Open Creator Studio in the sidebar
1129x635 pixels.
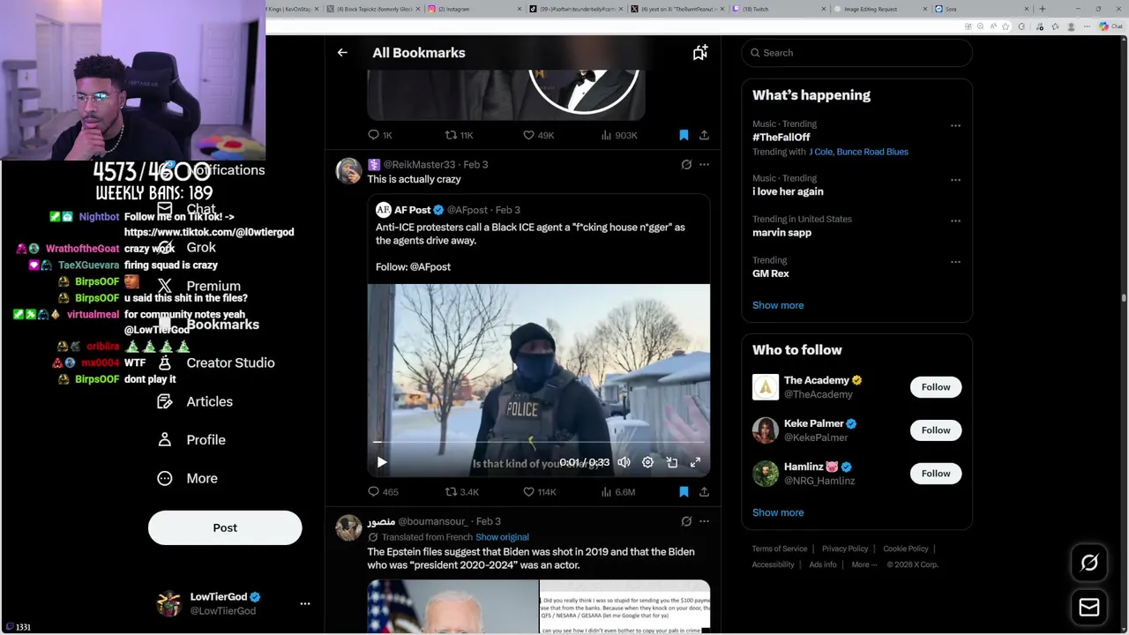pos(216,362)
